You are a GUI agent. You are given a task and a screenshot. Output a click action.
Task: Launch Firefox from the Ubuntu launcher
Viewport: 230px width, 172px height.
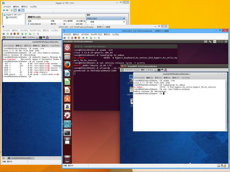67,65
